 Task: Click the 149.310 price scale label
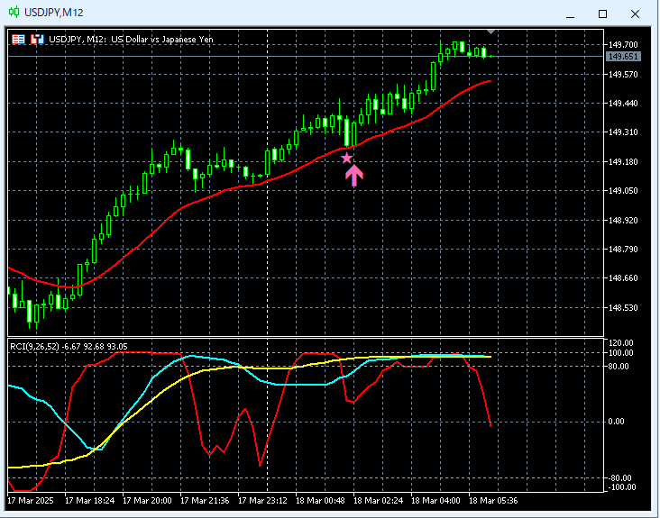(623, 132)
